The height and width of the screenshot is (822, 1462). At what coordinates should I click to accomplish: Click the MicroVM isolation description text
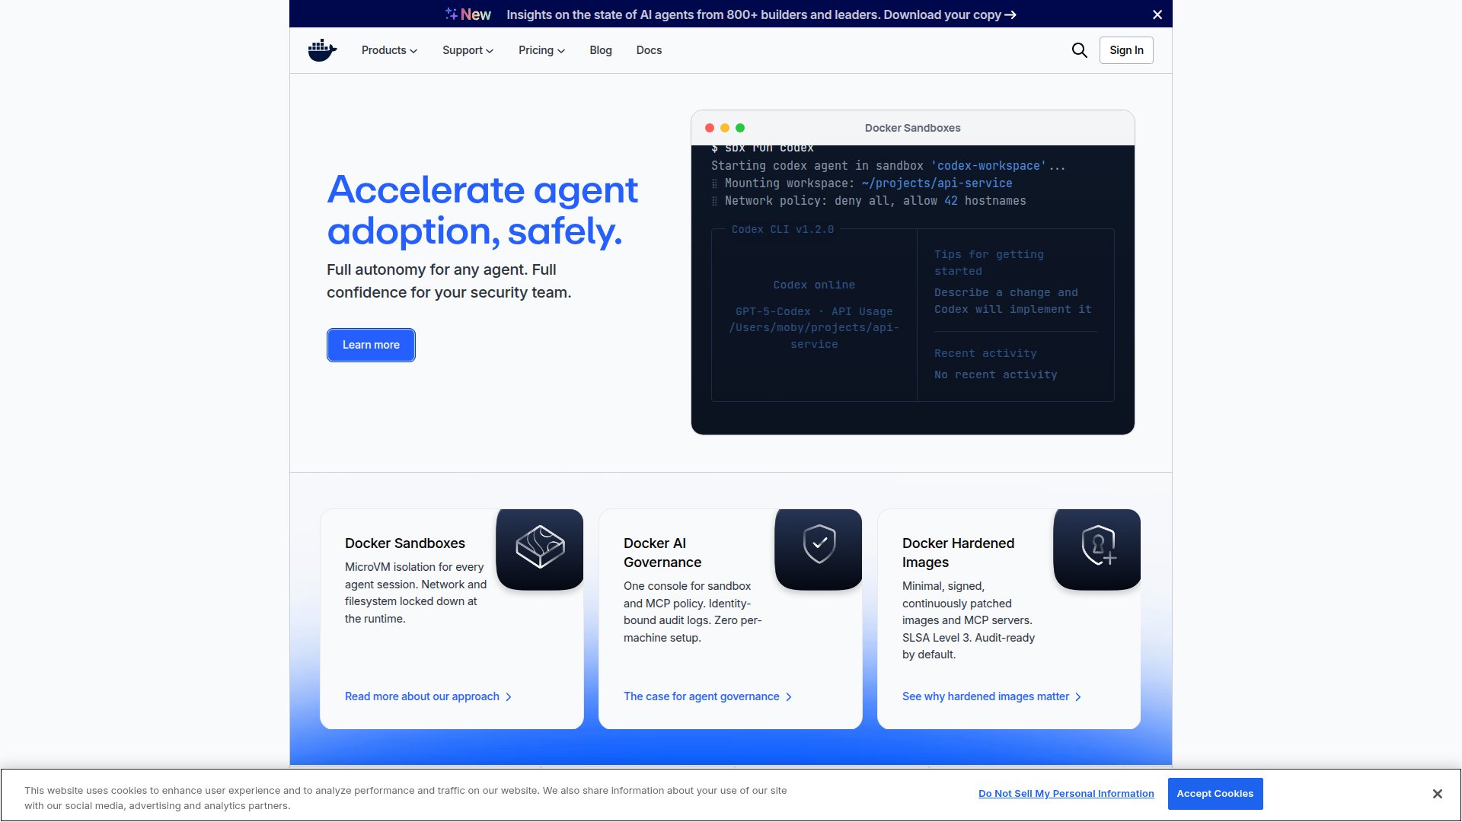pos(416,593)
